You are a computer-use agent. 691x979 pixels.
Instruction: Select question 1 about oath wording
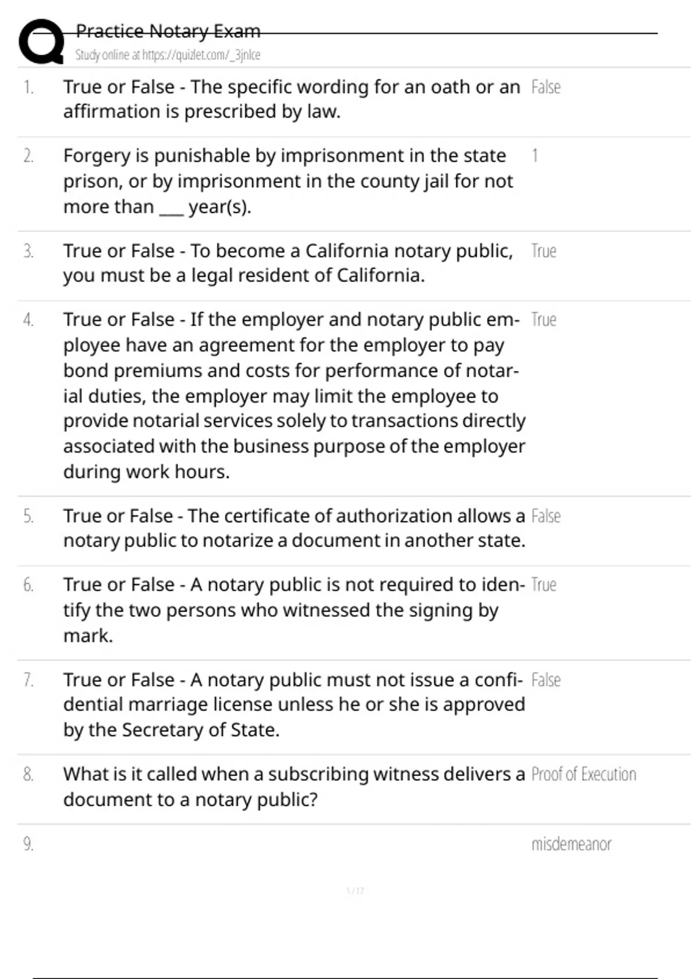click(291, 99)
